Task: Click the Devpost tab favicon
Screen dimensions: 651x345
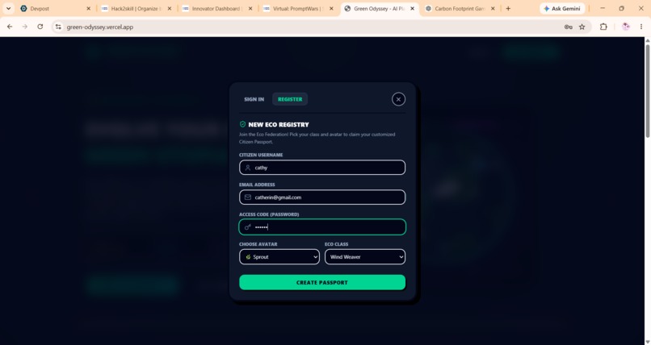Action: point(23,9)
